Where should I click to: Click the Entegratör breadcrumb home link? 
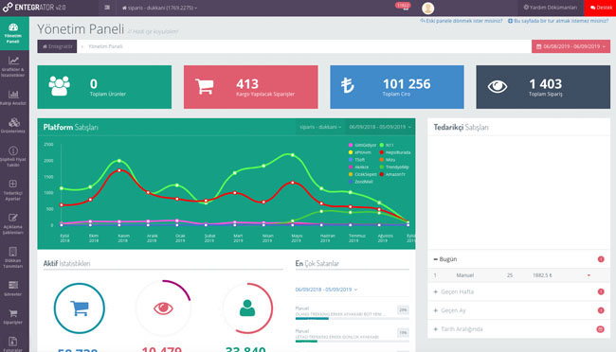click(58, 46)
